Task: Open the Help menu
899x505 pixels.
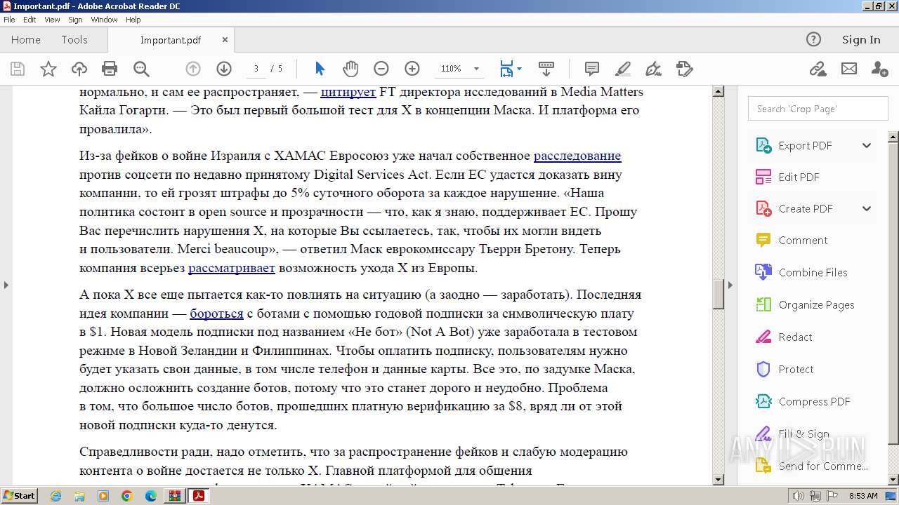Action: pyautogui.click(x=133, y=20)
